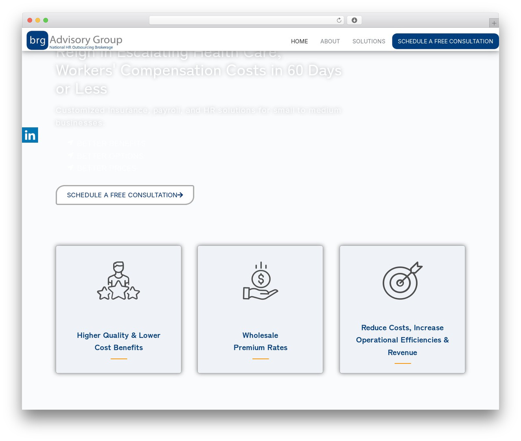Click the LinkedIn icon on left edge
The width and height of the screenshot is (521, 441).
[x=30, y=135]
